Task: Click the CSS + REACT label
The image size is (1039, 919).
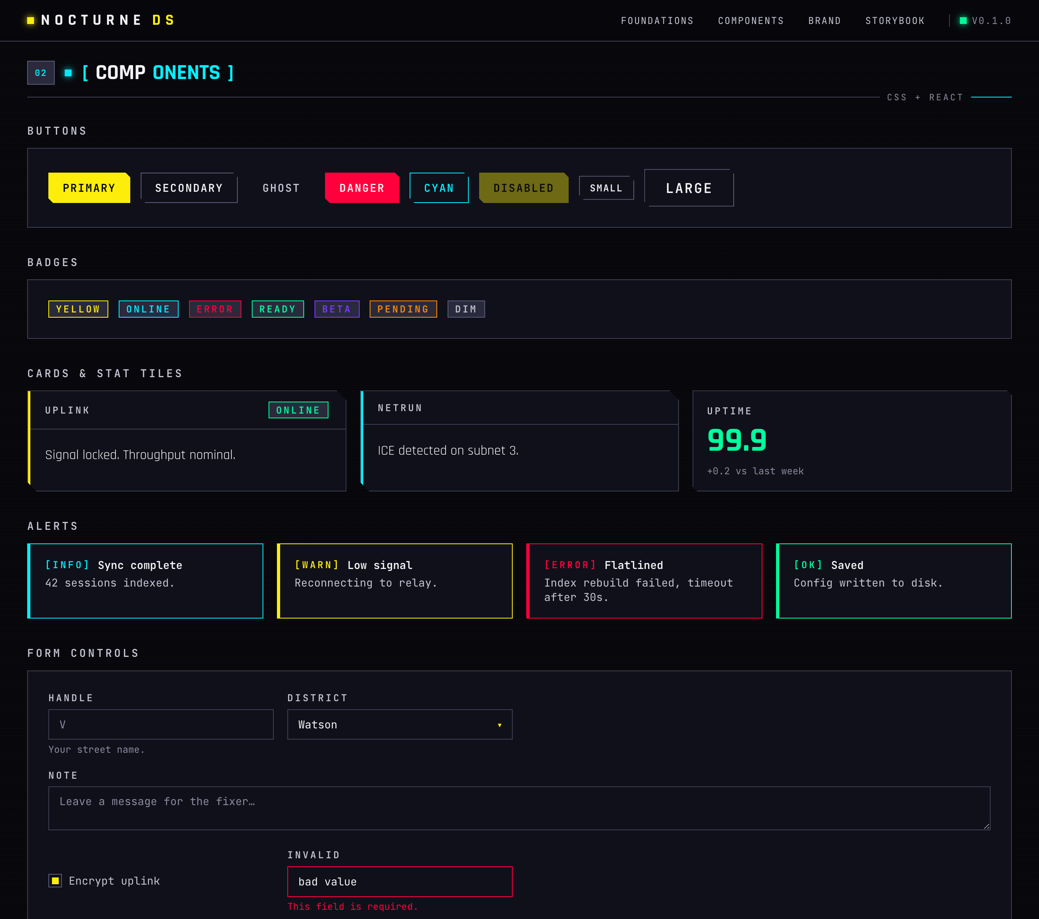Action: click(925, 97)
